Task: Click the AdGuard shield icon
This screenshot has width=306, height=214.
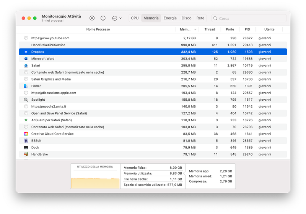Action: tap(26, 120)
